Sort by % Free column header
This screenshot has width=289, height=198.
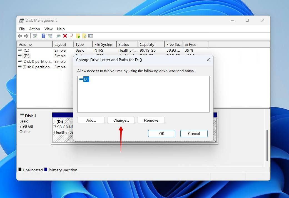pos(196,44)
